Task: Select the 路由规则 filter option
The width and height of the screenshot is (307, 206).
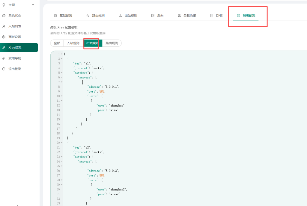Action: click(112, 43)
